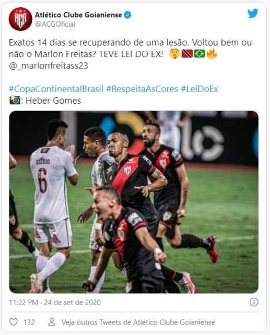Select Veja outros Tweets de Atlético Clube Goianiense

click(x=138, y=322)
